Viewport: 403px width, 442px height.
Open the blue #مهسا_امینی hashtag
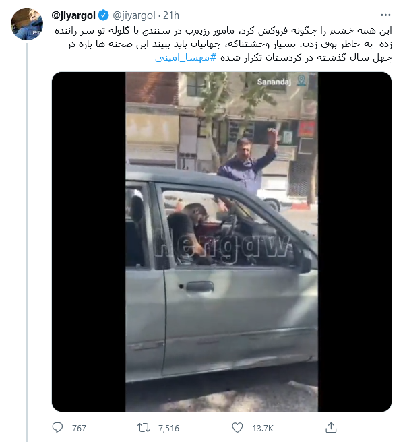point(186,57)
